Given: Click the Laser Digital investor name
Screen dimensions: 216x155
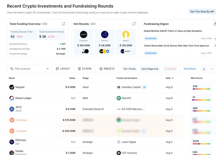Looking at the screenshot, I should [x=129, y=142].
